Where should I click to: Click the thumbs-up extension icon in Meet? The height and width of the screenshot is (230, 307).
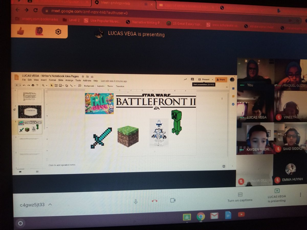20,31
